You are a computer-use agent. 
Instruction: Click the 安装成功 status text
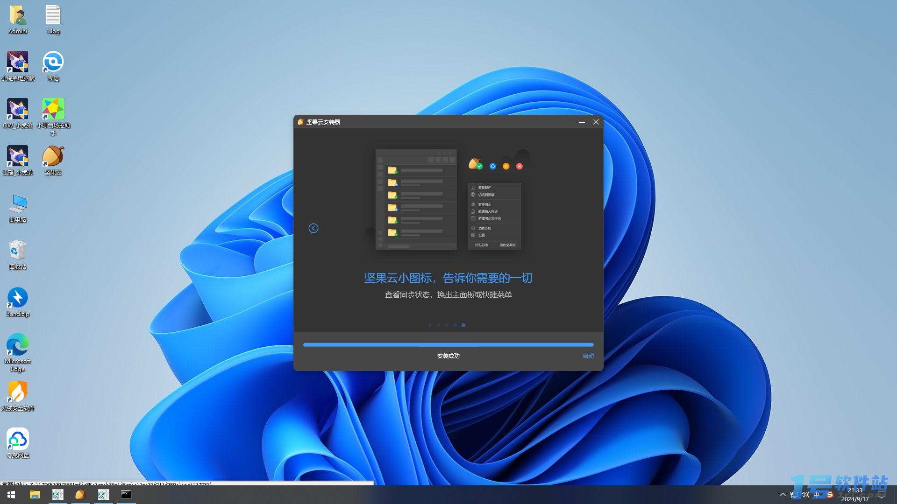(x=448, y=356)
